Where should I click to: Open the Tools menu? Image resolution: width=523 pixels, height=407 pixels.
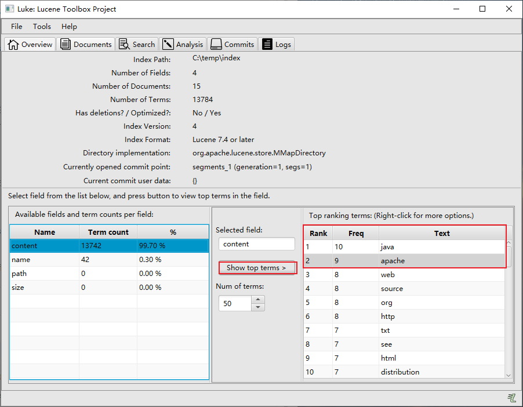(x=42, y=26)
